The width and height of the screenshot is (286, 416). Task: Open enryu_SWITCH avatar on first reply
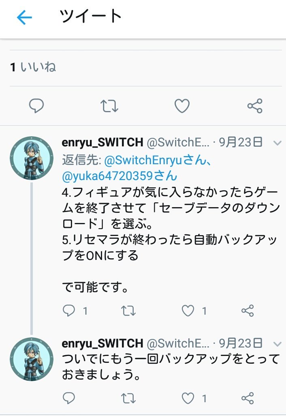tap(32, 159)
